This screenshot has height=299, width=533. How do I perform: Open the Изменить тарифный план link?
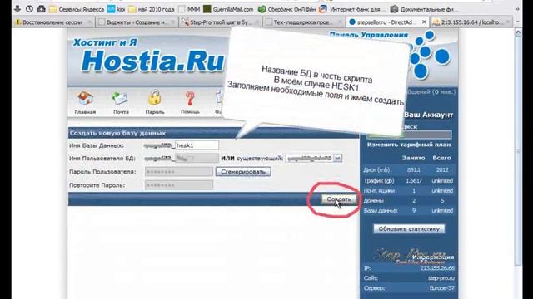409,145
